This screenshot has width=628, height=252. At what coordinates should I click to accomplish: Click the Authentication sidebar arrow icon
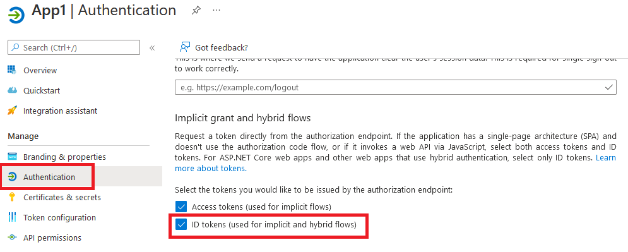(x=12, y=177)
